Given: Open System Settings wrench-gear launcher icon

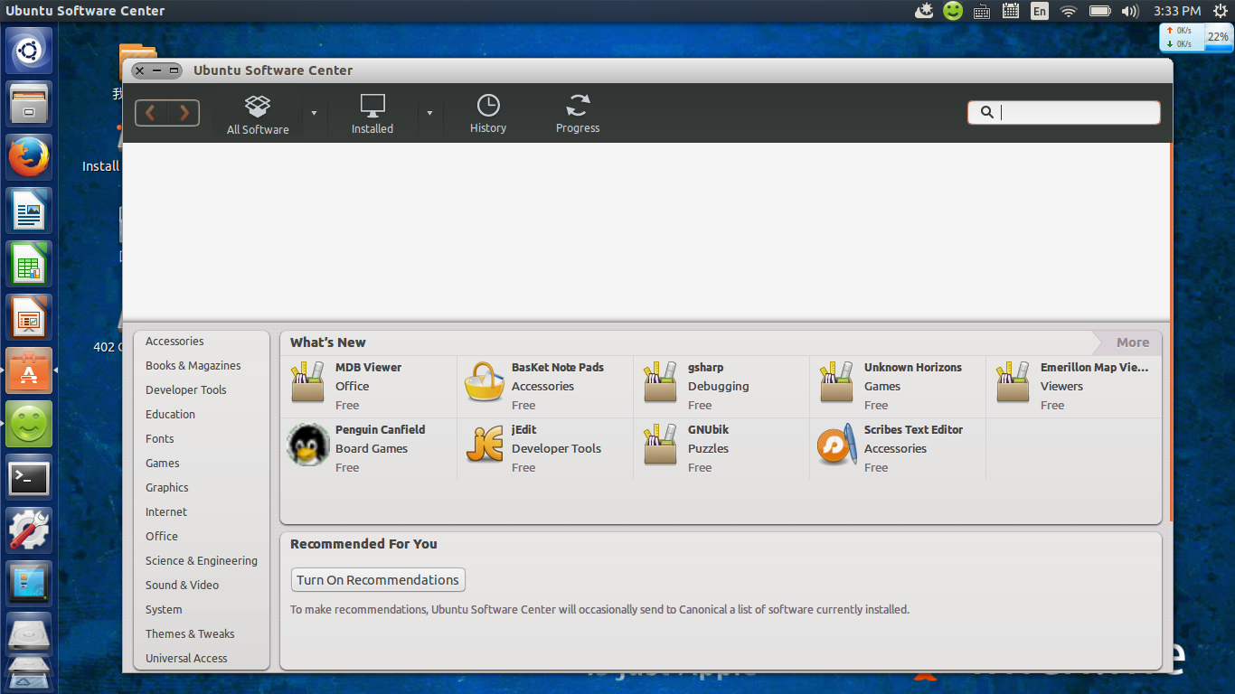Looking at the screenshot, I should pos(29,530).
